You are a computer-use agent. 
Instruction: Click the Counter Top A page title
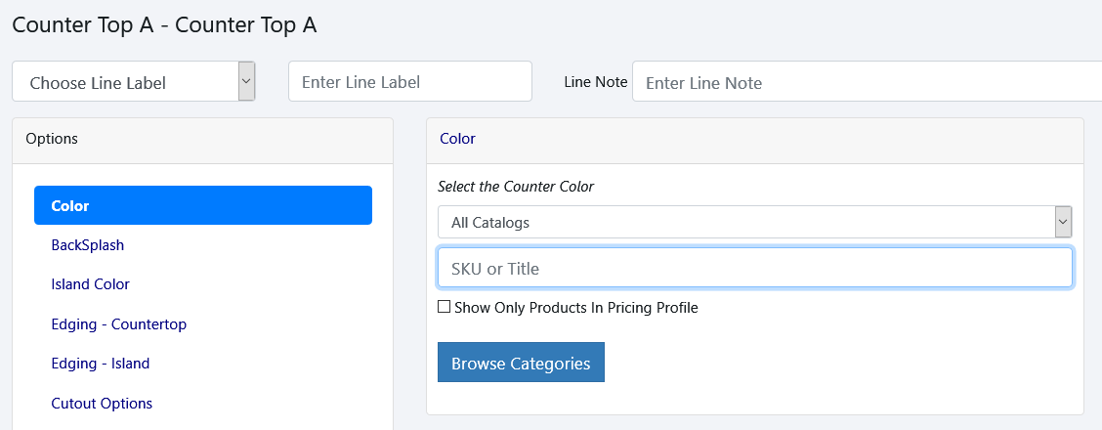pos(164,25)
